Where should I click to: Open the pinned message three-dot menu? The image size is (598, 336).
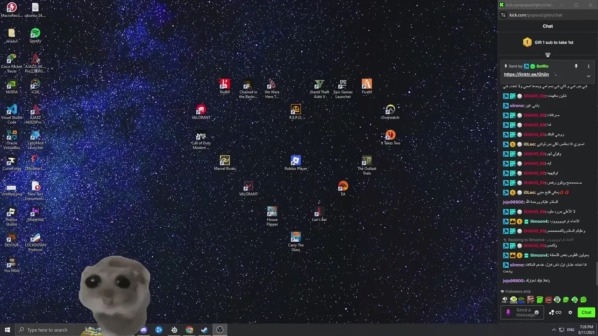pyautogui.click(x=589, y=66)
